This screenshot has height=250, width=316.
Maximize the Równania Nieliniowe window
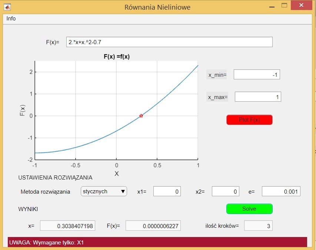(x=285, y=6)
